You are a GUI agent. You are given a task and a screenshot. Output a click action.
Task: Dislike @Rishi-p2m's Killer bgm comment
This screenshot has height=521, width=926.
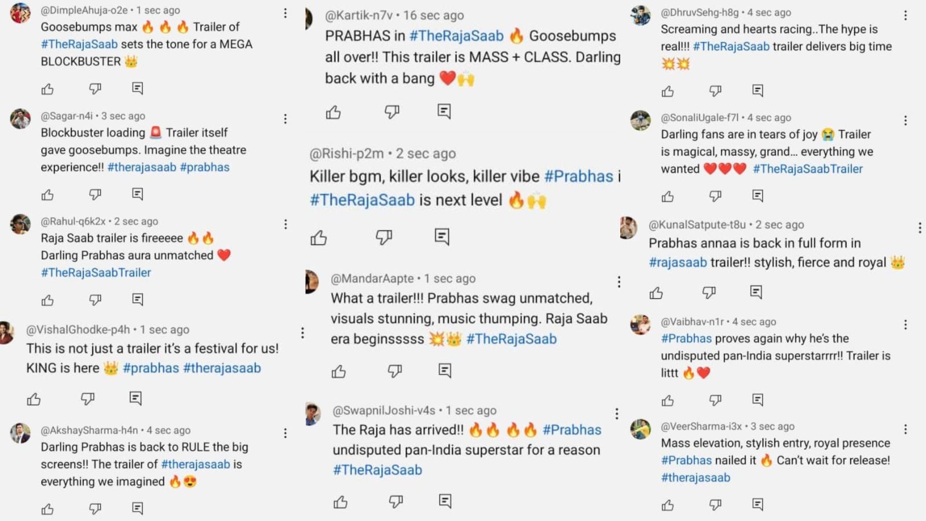pos(383,237)
